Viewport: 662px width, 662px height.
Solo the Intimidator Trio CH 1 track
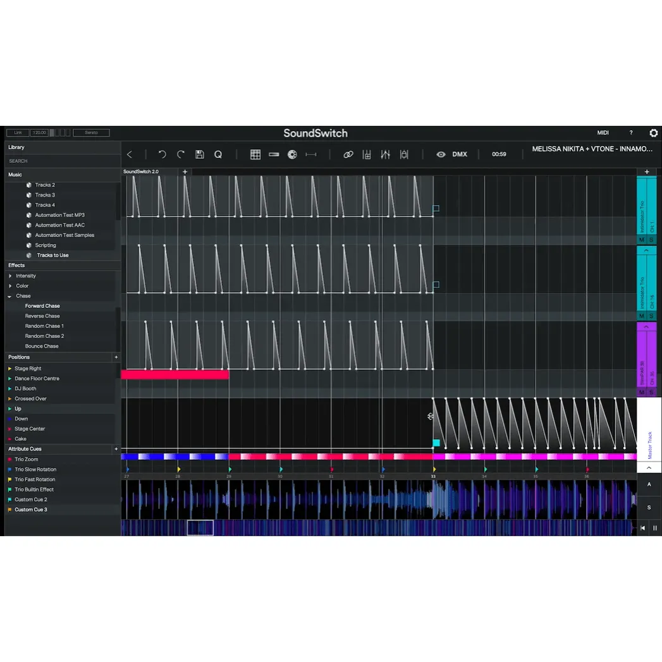(x=651, y=240)
